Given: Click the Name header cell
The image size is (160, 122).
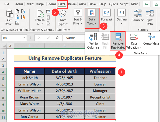Looking at the screenshot, I should 30,71.
